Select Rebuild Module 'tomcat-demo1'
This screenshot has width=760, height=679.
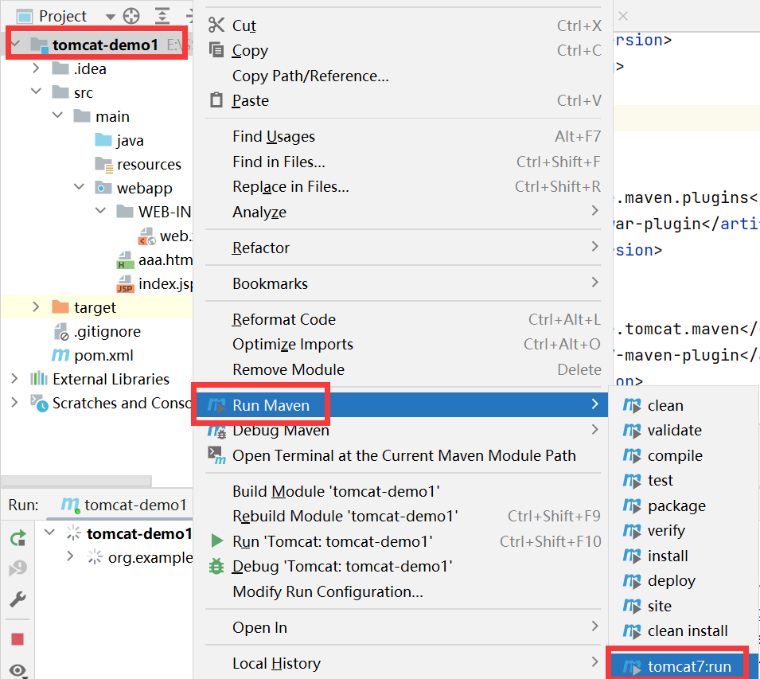pos(403,516)
